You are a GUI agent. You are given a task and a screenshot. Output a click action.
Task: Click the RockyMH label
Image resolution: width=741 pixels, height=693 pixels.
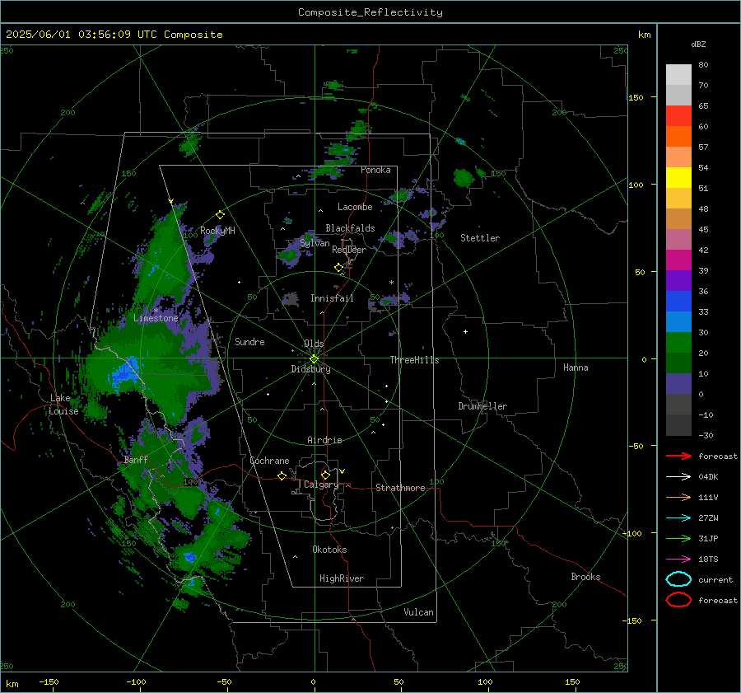click(217, 231)
